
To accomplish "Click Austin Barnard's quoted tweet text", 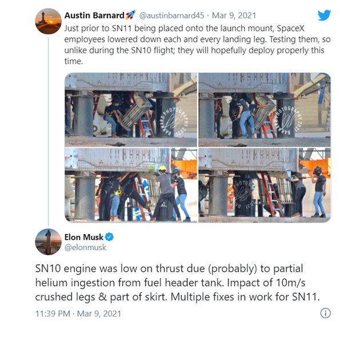I will point(197,45).
